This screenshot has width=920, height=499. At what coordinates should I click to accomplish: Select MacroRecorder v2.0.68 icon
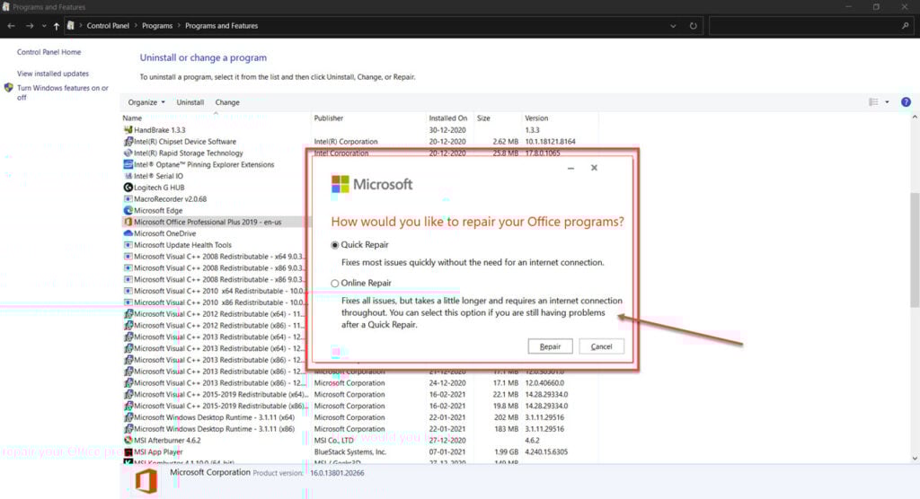click(128, 199)
